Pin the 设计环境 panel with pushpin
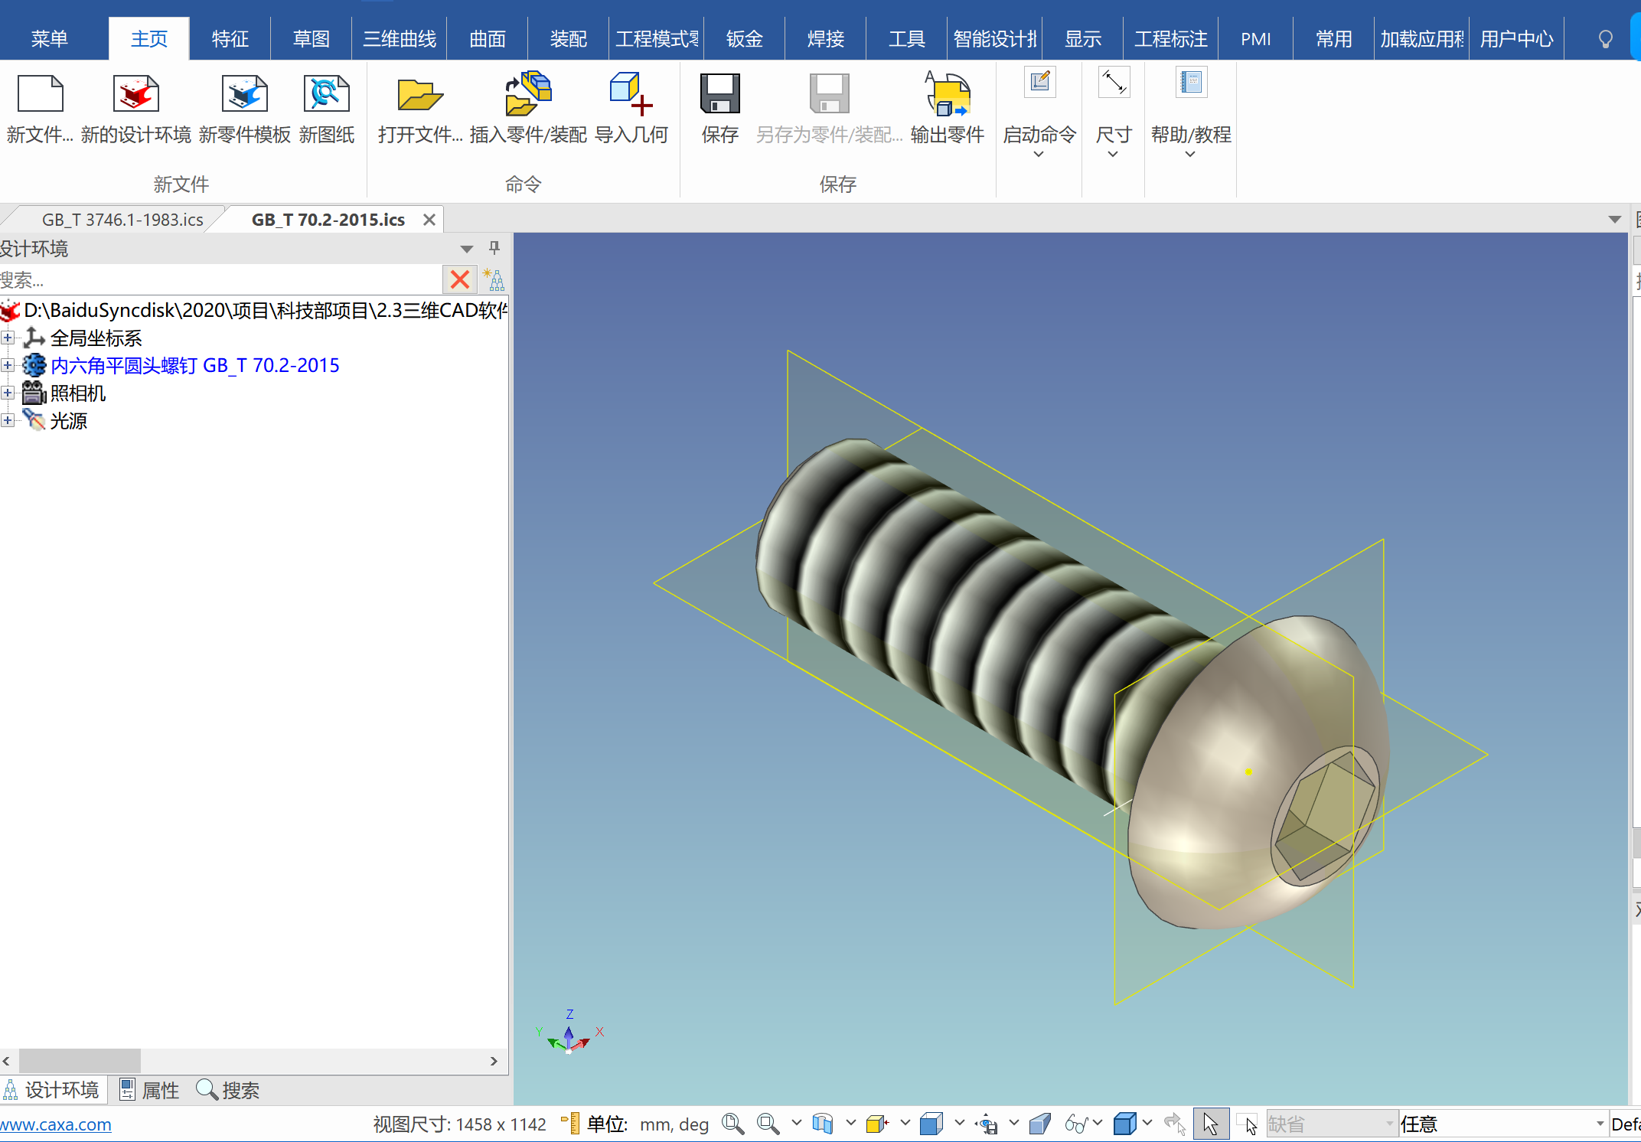 494,248
